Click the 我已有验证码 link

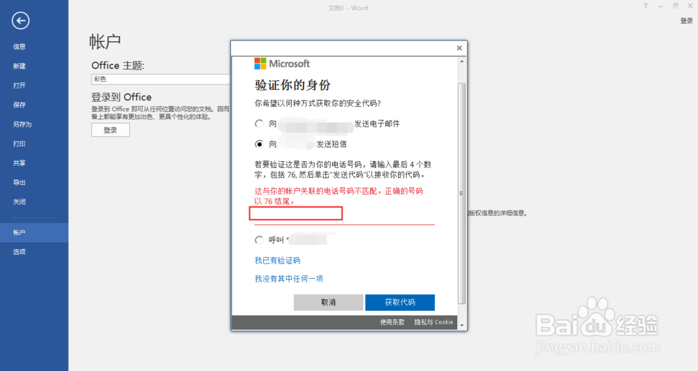277,261
